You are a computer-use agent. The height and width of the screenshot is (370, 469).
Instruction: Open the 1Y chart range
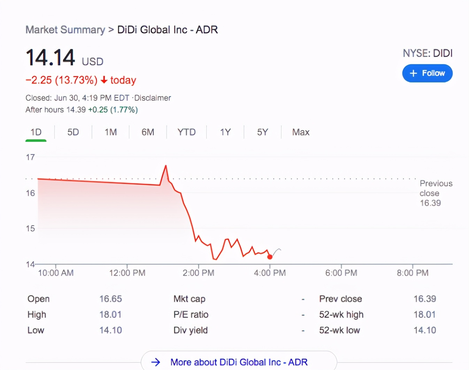click(225, 132)
